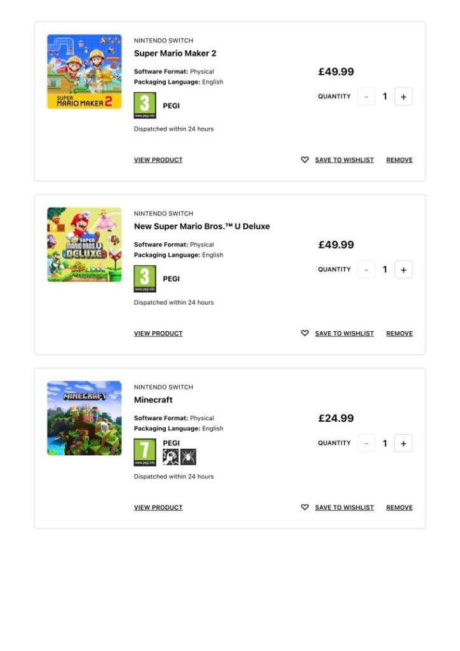
Task: Click the PEGI 7 rating badge for Minecraft
Action: 145,452
